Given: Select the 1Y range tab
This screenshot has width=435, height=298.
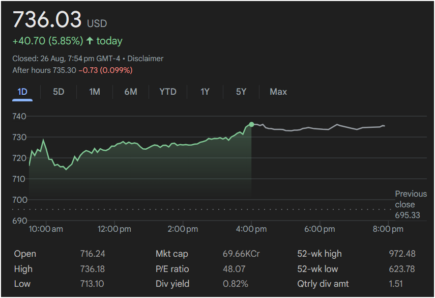Looking at the screenshot, I should coord(205,92).
